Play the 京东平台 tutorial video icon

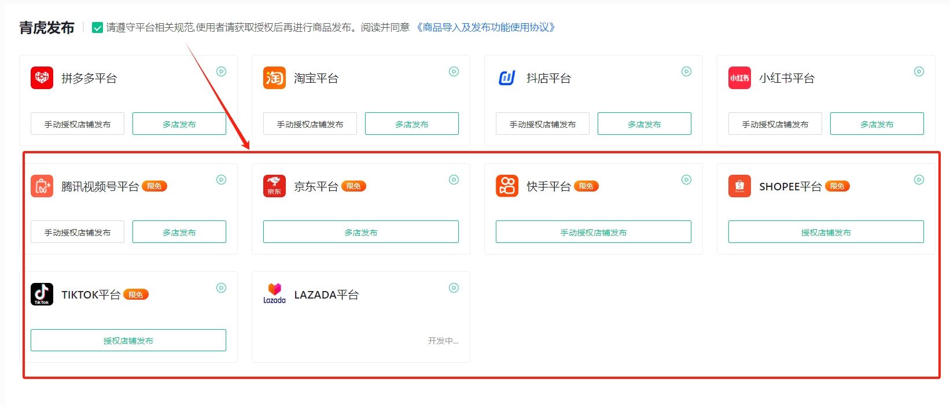point(454,180)
